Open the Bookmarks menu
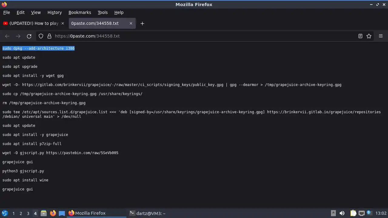The image size is (388, 218). point(80,12)
